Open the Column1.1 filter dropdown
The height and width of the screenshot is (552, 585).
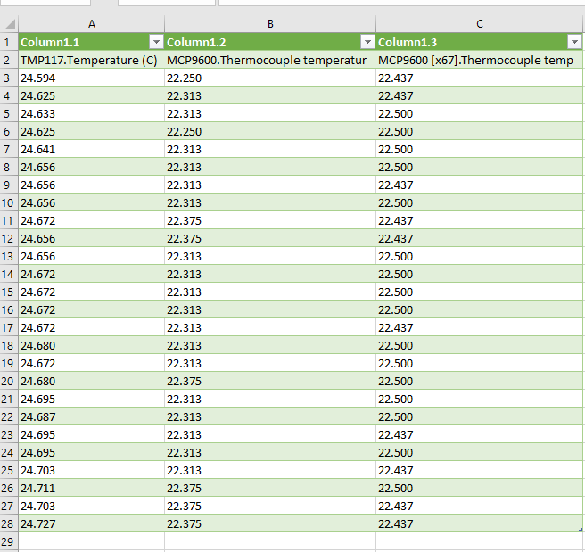(x=156, y=42)
